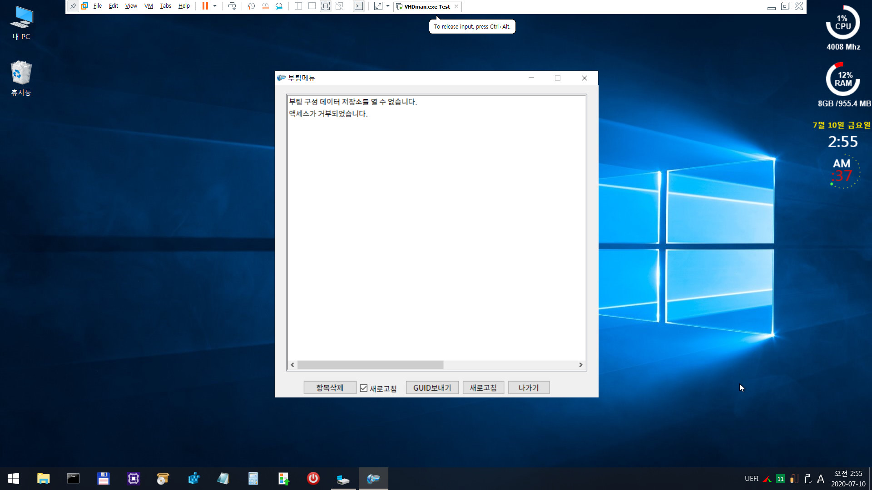Click the green 11 tray icon
This screenshot has width=872, height=490.
(x=780, y=479)
